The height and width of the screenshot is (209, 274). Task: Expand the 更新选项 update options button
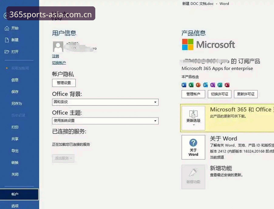pos(193,118)
